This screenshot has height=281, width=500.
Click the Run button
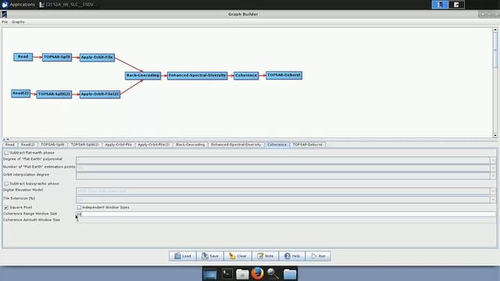(x=318, y=256)
